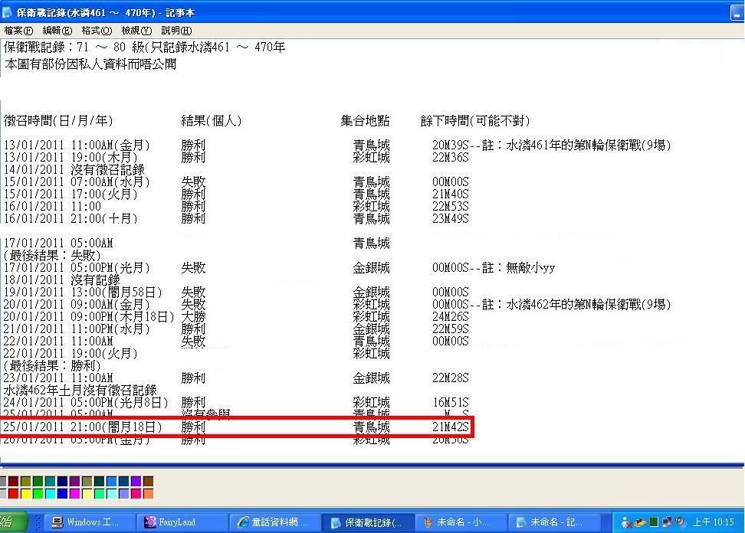Switch to the 童話資料網 Internet Explorer window
Viewport: 745px width, 533px height.
tap(276, 522)
